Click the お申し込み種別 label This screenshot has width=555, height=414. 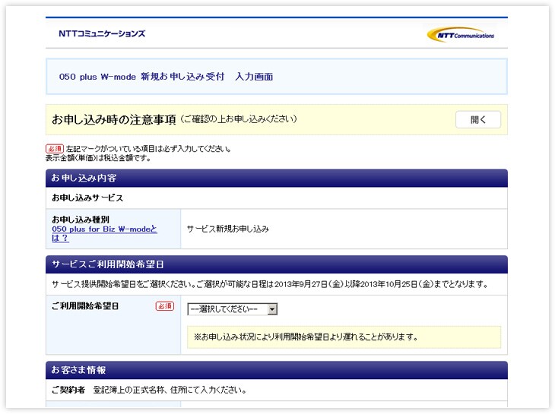81,220
